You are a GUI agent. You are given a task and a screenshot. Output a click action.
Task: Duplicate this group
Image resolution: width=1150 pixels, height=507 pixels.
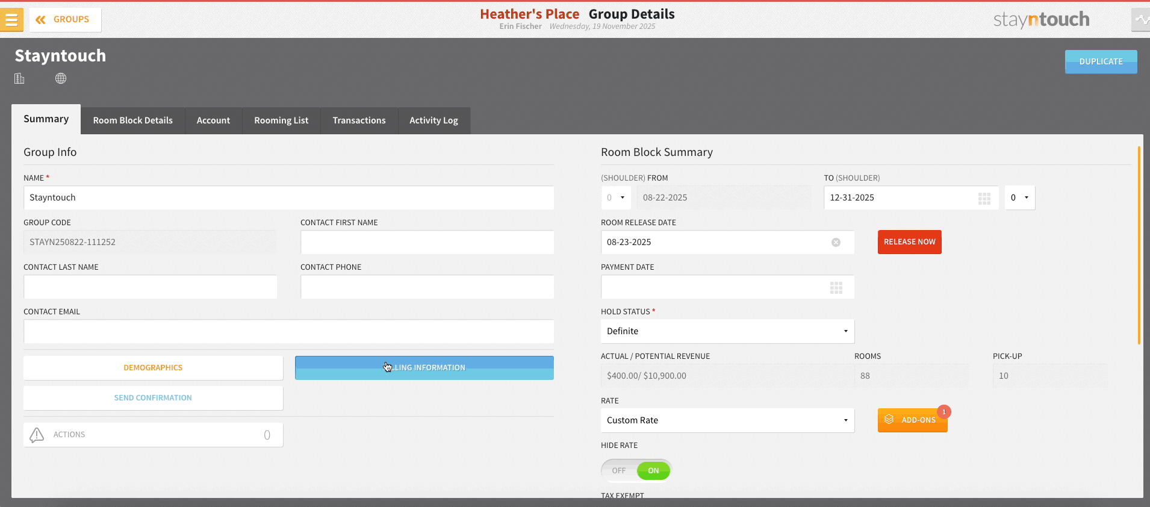pyautogui.click(x=1101, y=62)
